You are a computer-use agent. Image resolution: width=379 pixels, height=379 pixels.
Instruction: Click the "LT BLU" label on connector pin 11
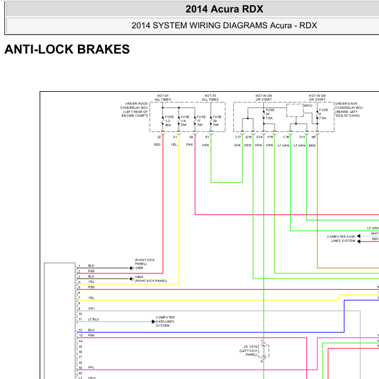click(93, 319)
